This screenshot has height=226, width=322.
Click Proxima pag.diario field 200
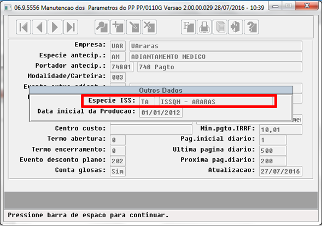(x=273, y=161)
